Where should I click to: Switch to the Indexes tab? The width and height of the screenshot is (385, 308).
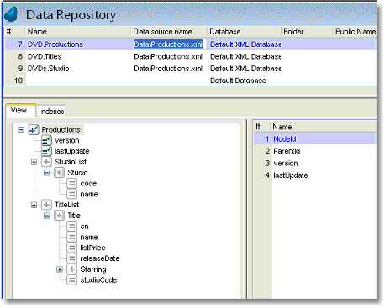pos(51,112)
